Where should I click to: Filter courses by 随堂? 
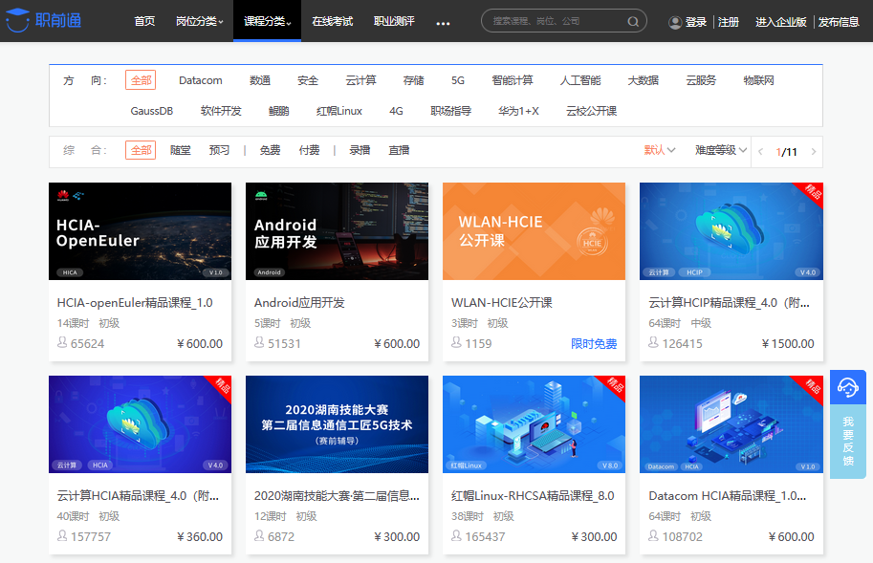coord(181,150)
